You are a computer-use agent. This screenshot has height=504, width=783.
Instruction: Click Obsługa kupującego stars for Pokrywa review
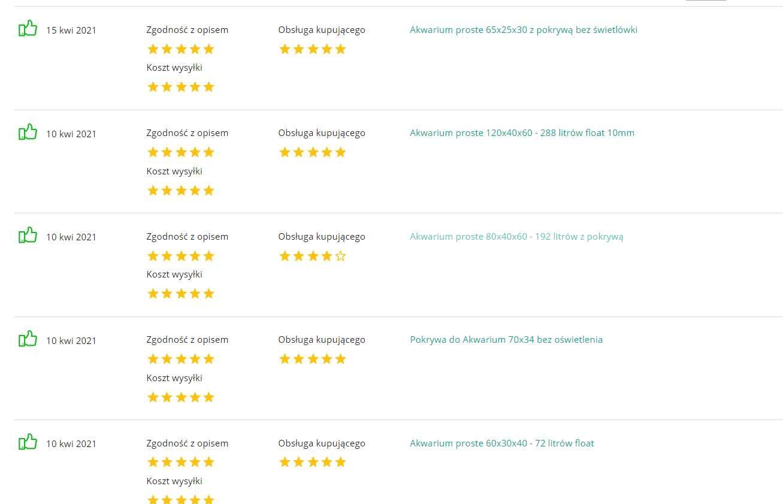[313, 359]
